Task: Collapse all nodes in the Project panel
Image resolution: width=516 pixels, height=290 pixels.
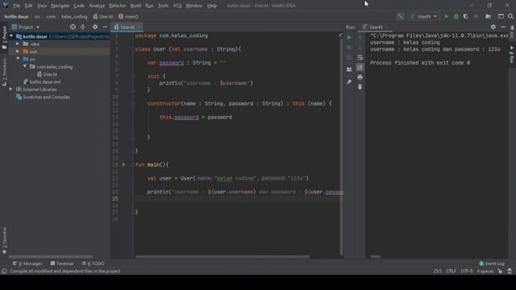Action: (83, 27)
